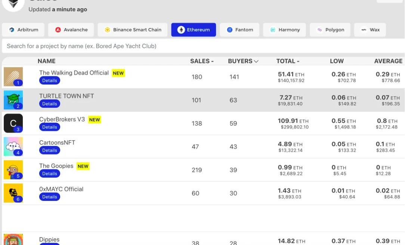Image resolution: width=405 pixels, height=245 pixels.
Task: Show Details for CartoonsNFT
Action: 50,150
